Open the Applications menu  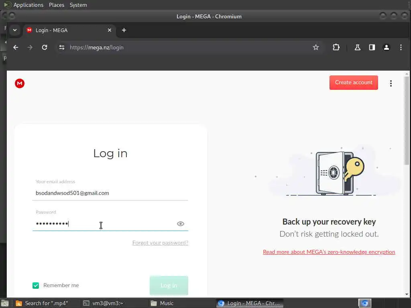28,5
